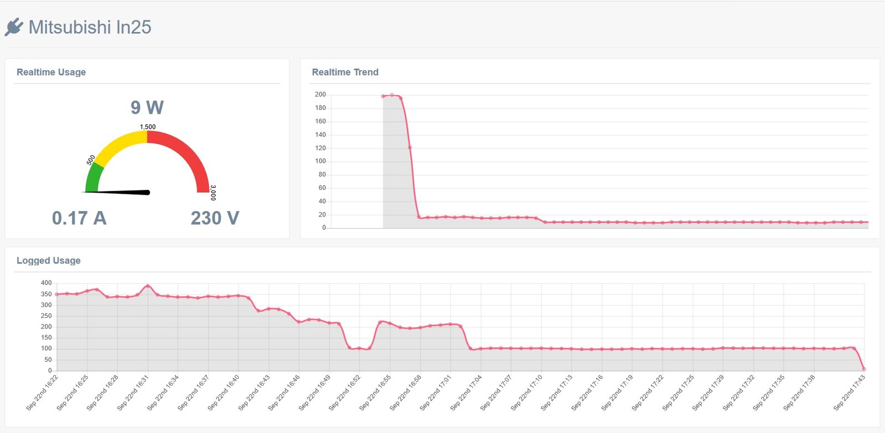Viewport: 885px width, 433px height.
Task: Click the Sep 22nd 16:46 time label
Action: [284, 393]
